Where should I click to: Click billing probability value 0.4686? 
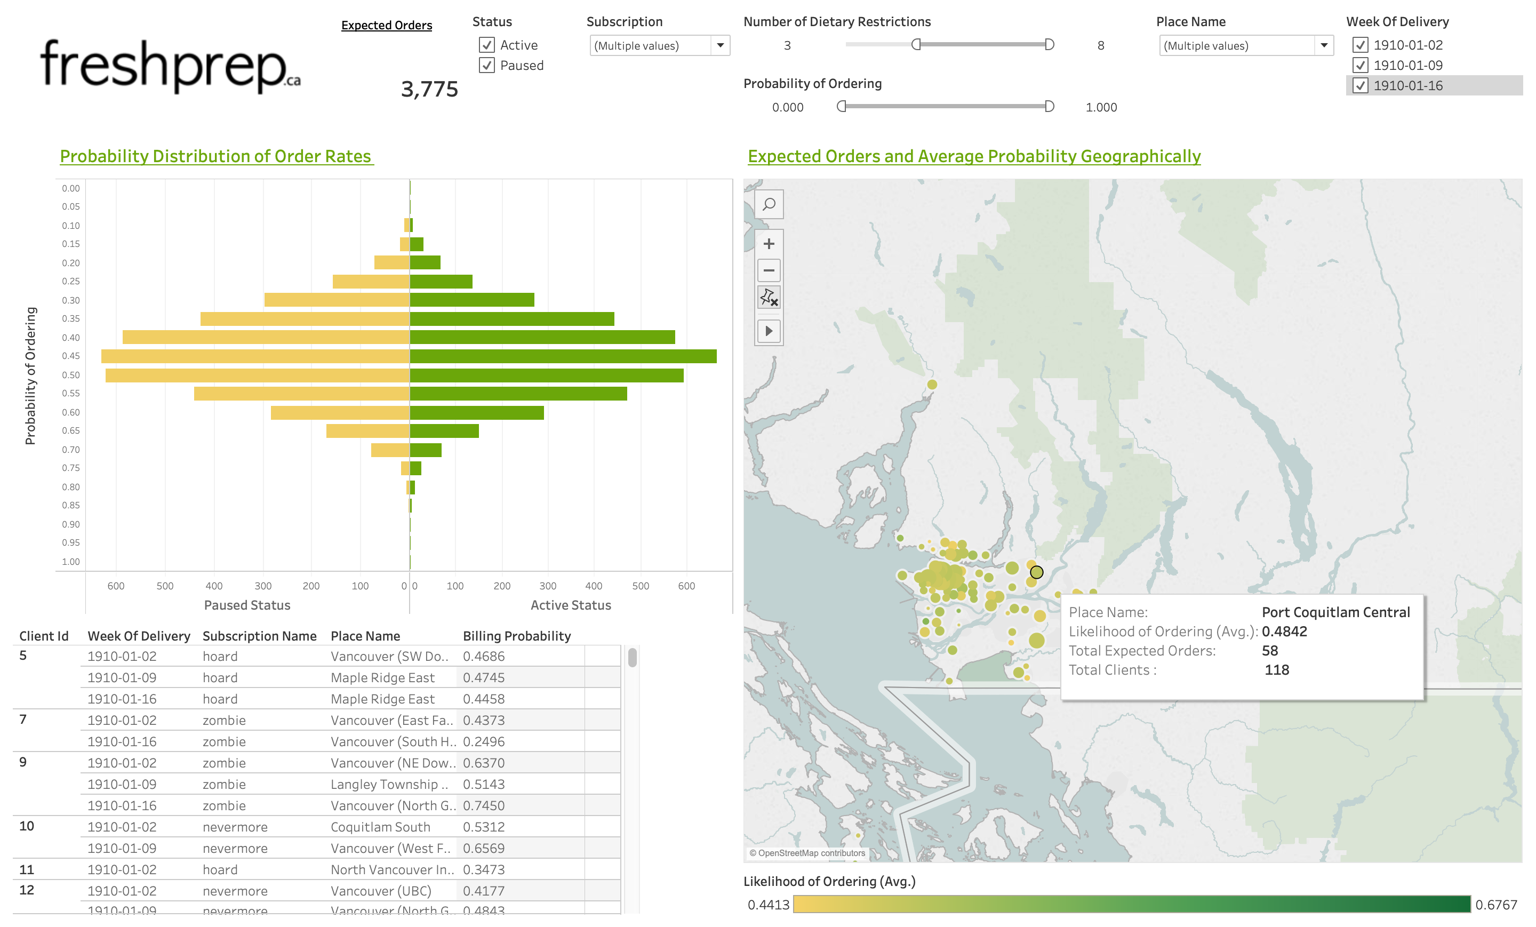click(x=484, y=657)
